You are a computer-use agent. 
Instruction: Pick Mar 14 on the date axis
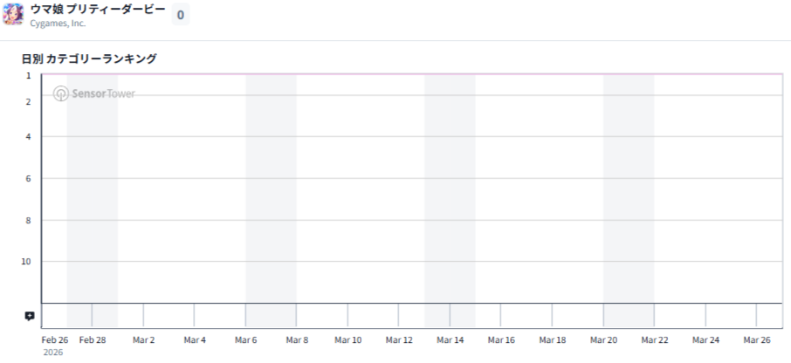[x=450, y=339]
